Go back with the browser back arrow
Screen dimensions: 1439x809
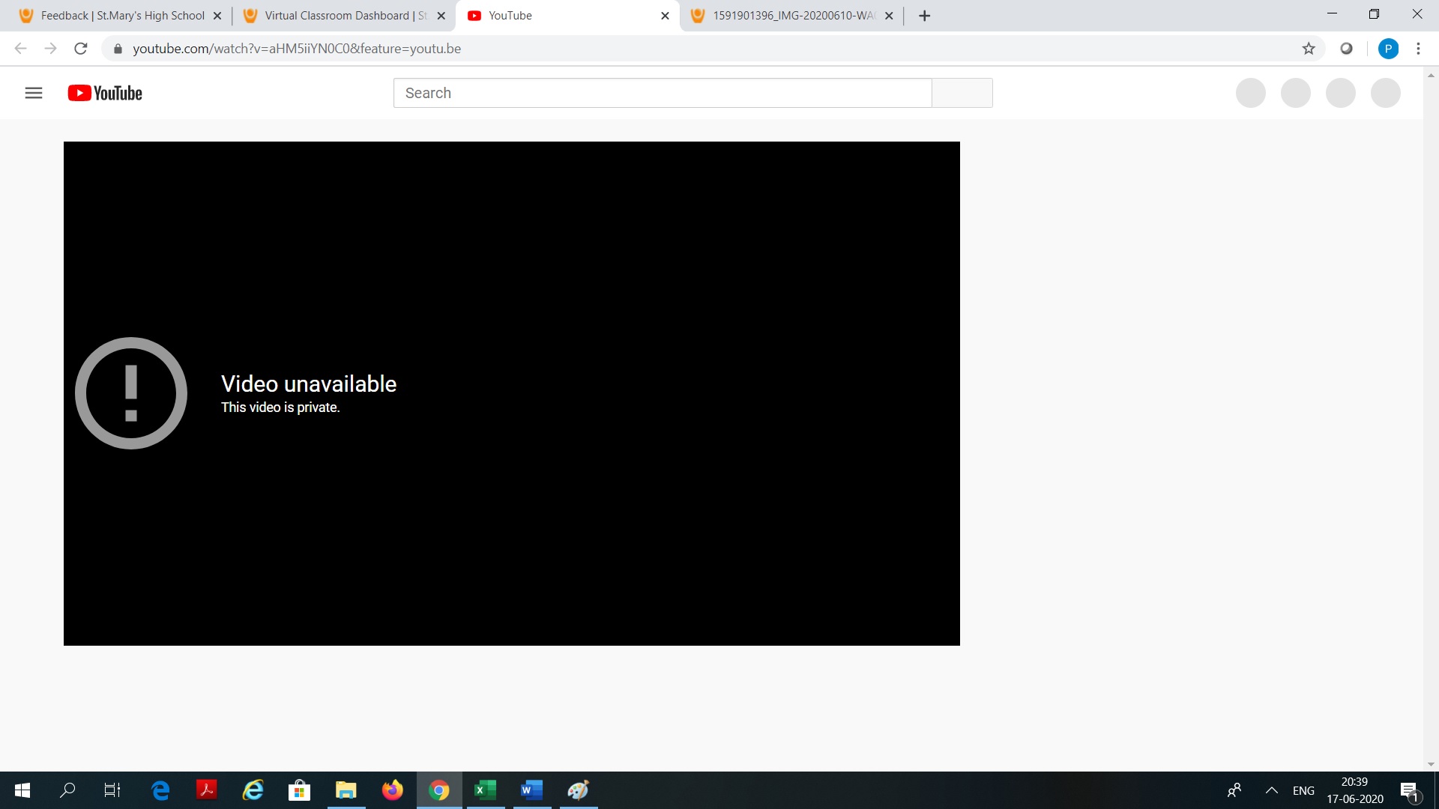pos(21,49)
